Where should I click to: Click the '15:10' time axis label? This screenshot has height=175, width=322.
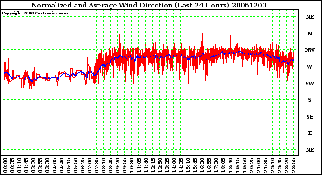(x=188, y=165)
